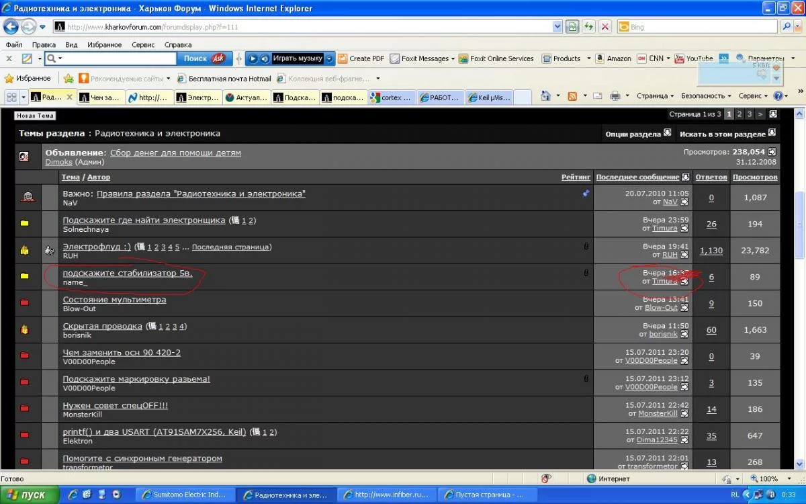This screenshot has height=504, width=806.
Task: Open the address bar URL dropdown arrow
Action: pyautogui.click(x=557, y=27)
